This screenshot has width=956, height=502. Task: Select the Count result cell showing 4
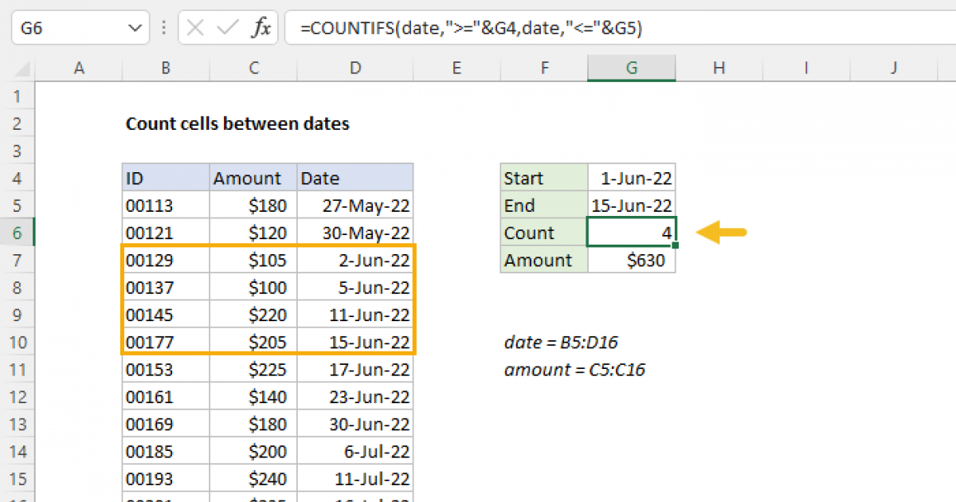(632, 233)
